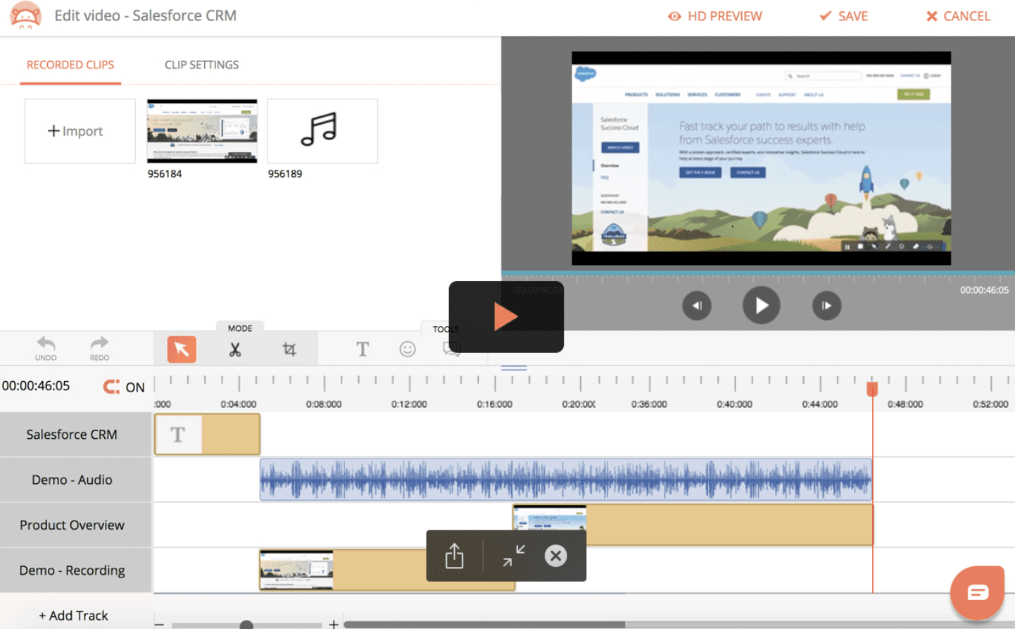Collapse the selected clip via shrink arrows

coord(514,556)
